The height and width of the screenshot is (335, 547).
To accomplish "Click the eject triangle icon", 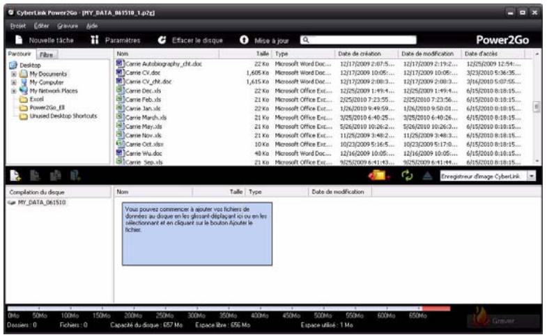I will 427,176.
